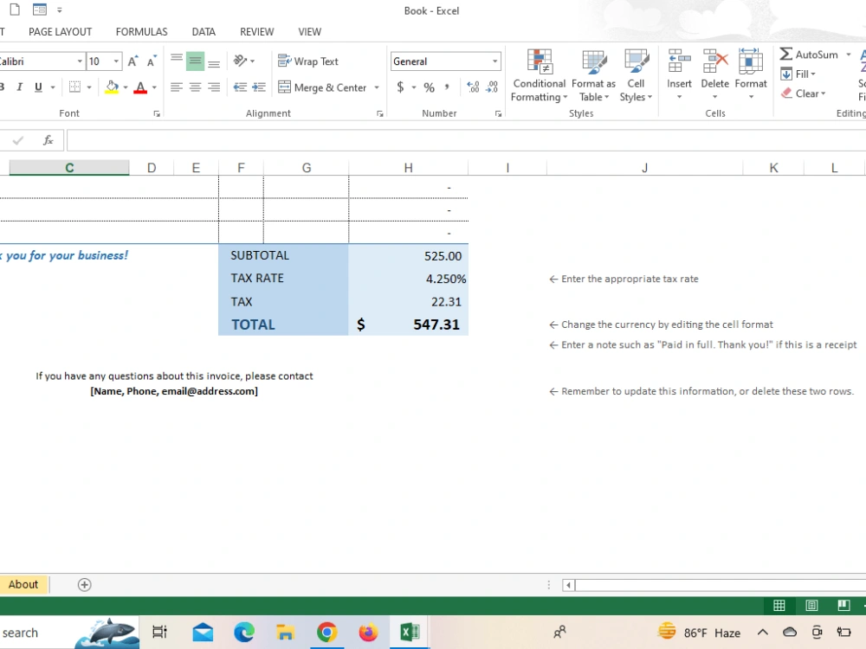Switch to Page Layout view in status bar
This screenshot has width=866, height=649.
point(811,606)
